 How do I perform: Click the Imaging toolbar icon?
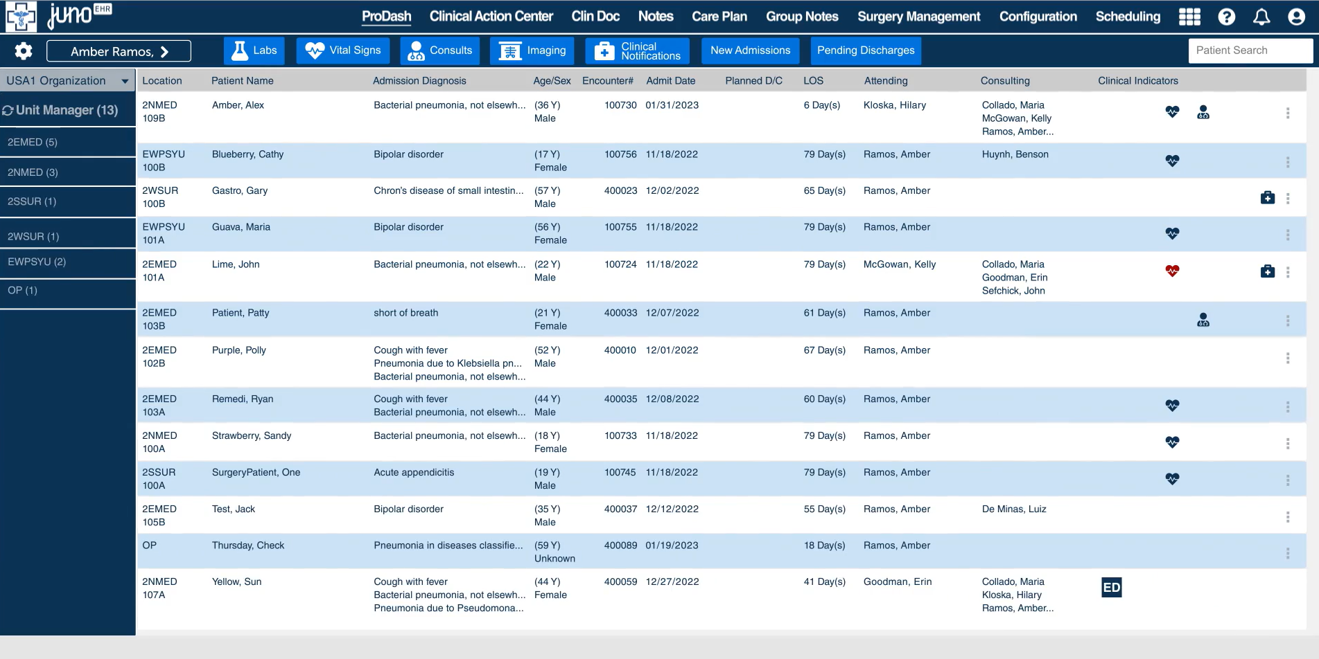[x=509, y=51]
